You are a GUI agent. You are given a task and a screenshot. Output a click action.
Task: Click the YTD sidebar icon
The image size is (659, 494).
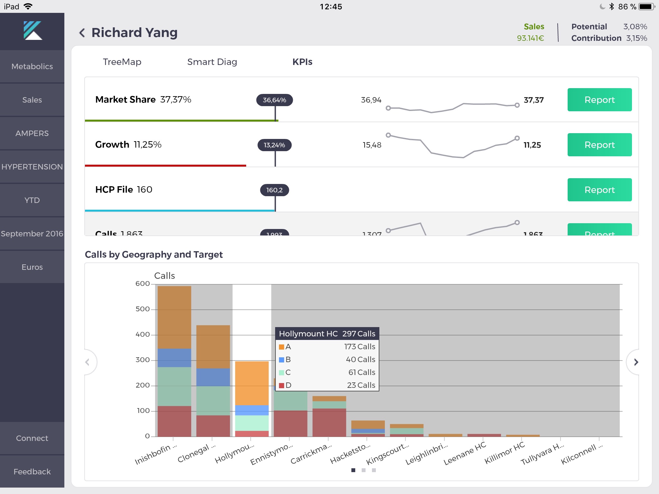tap(33, 200)
